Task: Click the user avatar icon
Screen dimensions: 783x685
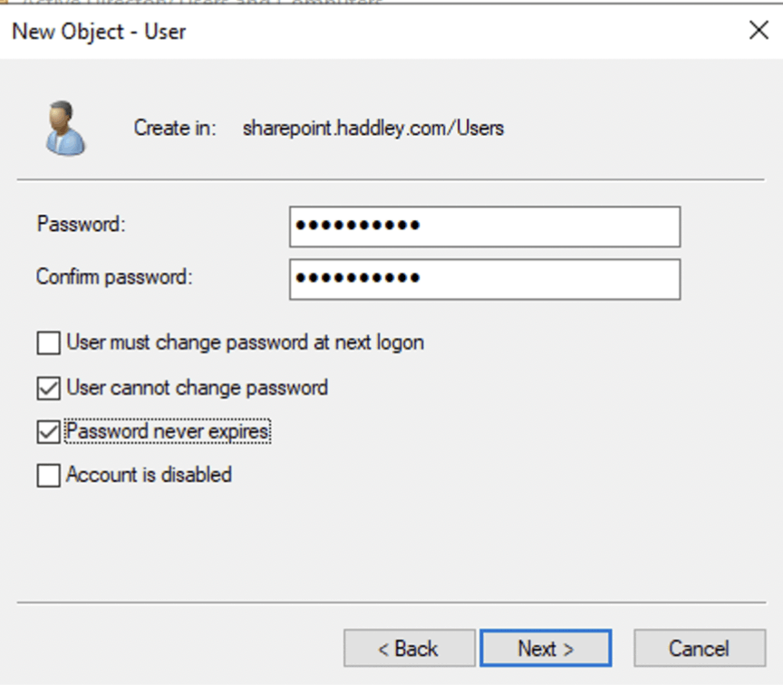Action: (64, 128)
